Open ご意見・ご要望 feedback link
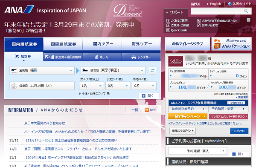 [177, 25]
